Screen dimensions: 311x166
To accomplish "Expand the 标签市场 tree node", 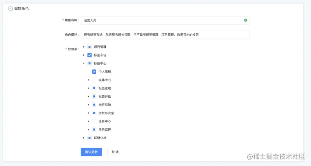I will click(84, 55).
